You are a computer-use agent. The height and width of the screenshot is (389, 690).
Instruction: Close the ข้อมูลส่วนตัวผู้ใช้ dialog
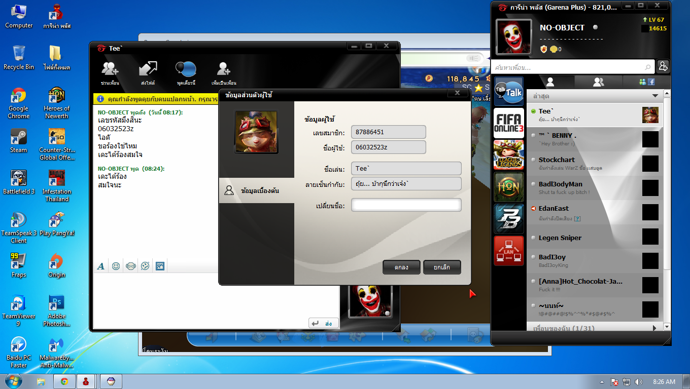[x=457, y=93]
